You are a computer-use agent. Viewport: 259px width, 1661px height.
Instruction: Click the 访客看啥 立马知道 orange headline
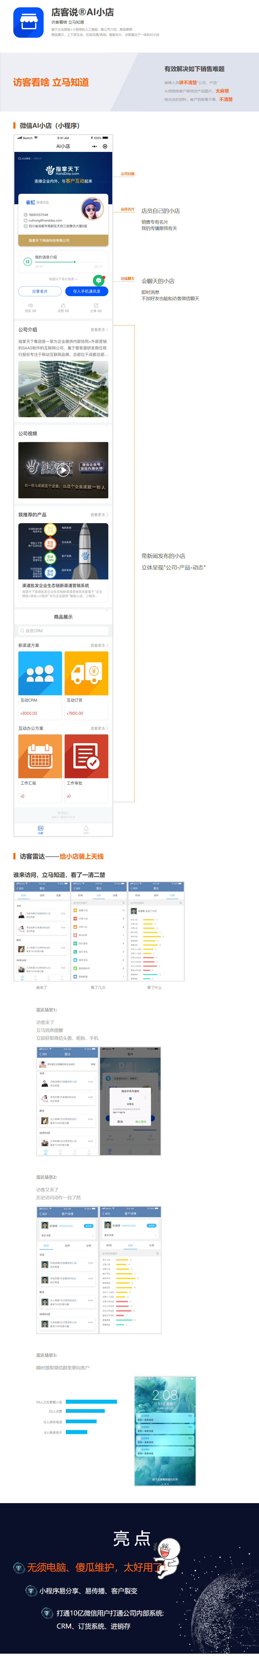pos(51,82)
